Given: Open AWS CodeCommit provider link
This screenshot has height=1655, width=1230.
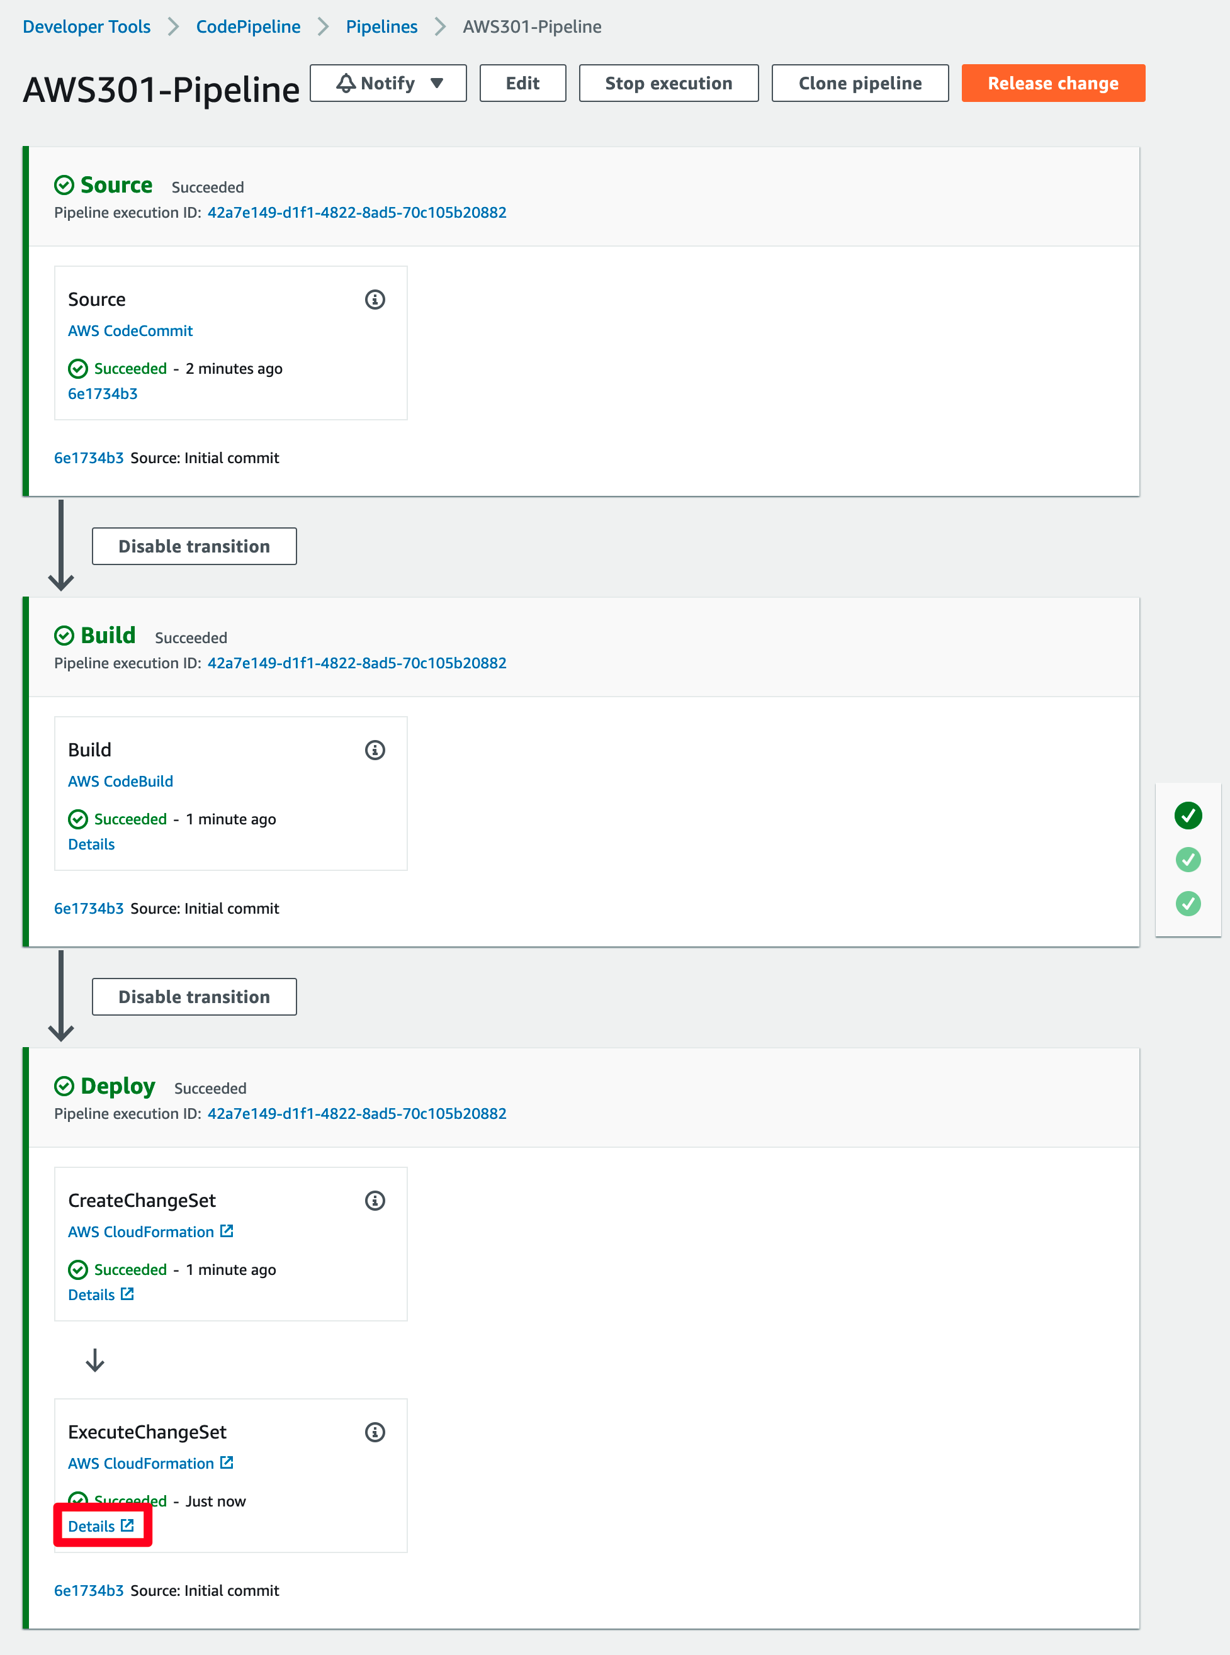Looking at the screenshot, I should [130, 330].
